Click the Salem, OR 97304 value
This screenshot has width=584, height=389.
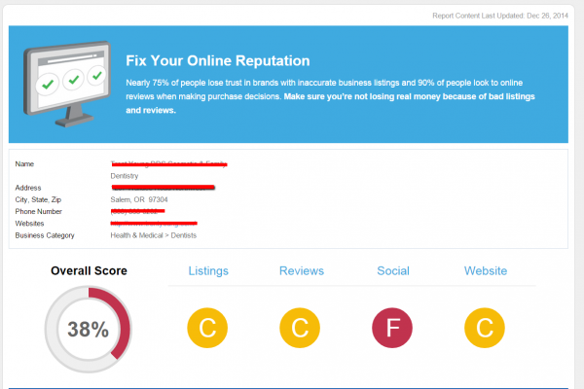[139, 199]
